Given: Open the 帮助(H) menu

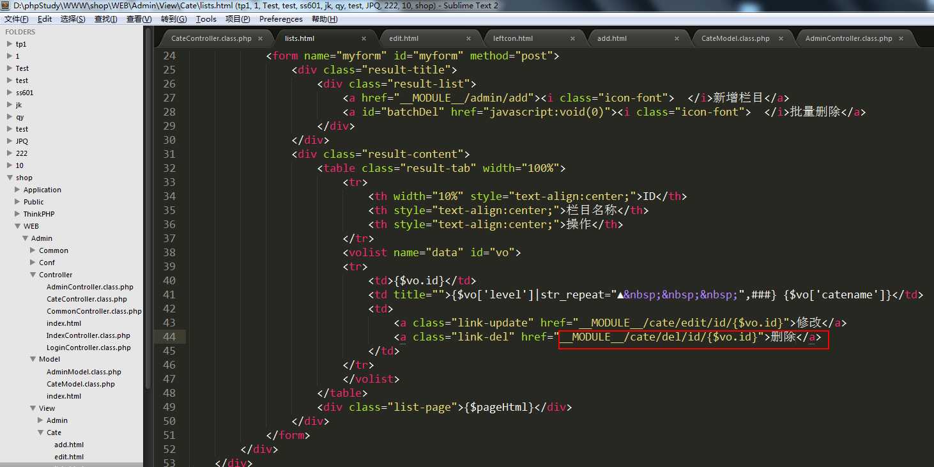Looking at the screenshot, I should coord(325,19).
